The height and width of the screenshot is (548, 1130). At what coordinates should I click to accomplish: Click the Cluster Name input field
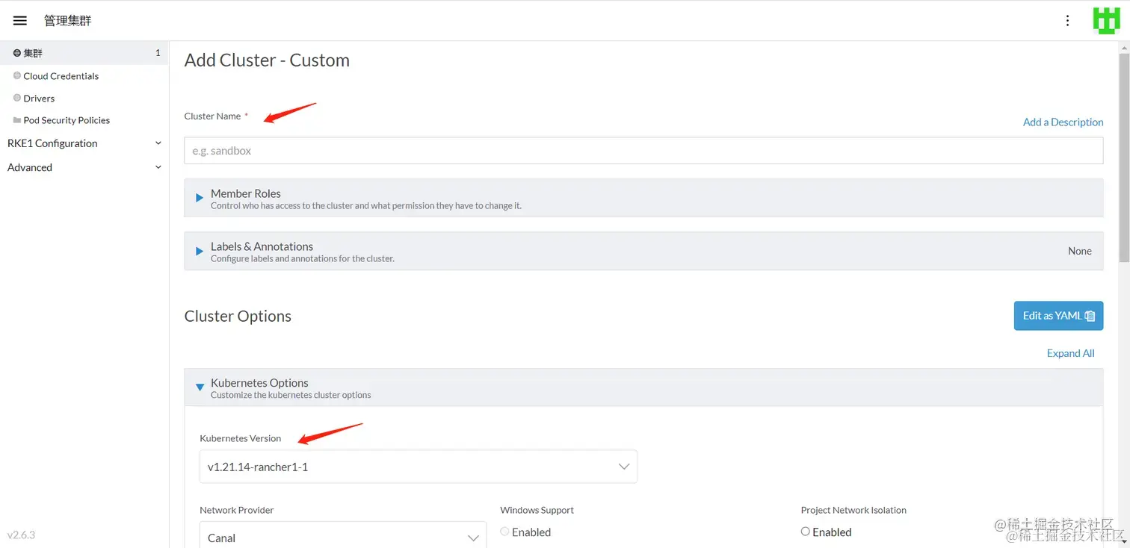pyautogui.click(x=643, y=150)
